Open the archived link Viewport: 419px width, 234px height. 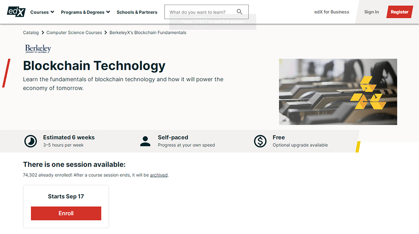pos(159,175)
